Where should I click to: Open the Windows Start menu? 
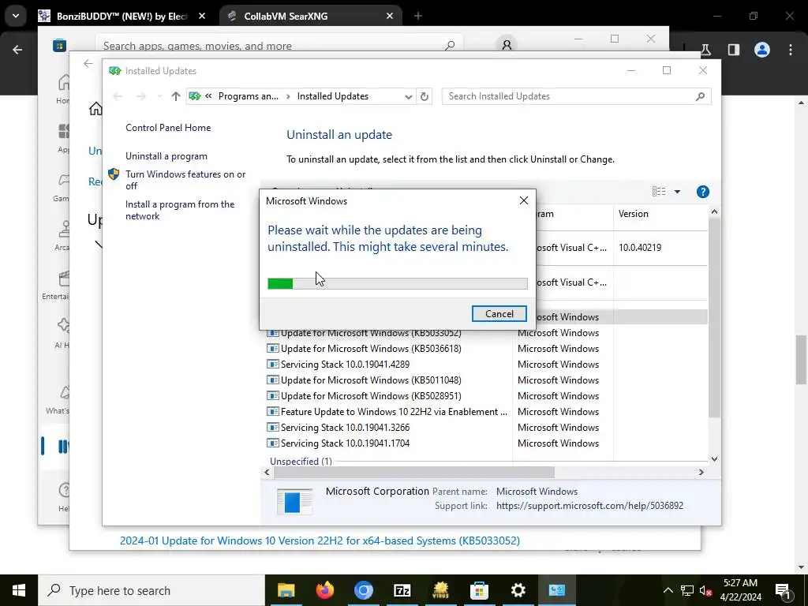pos(19,590)
